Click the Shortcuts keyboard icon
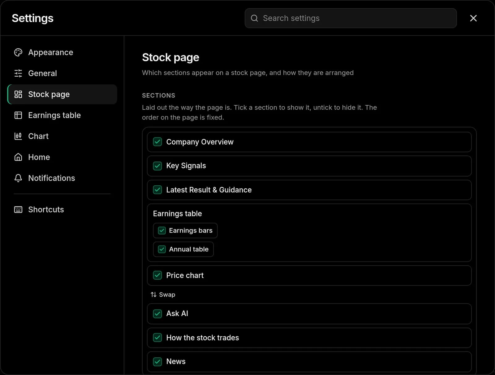This screenshot has height=375, width=495. click(x=18, y=210)
